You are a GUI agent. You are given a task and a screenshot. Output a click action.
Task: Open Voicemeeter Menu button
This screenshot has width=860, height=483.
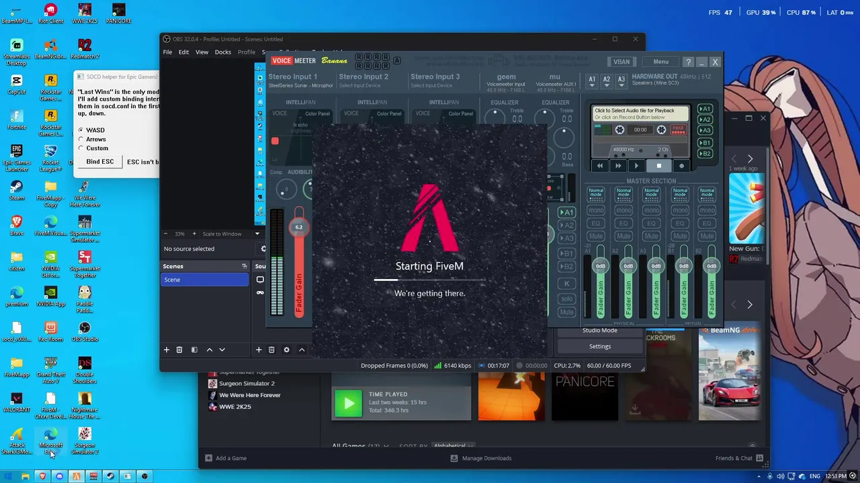(x=661, y=62)
